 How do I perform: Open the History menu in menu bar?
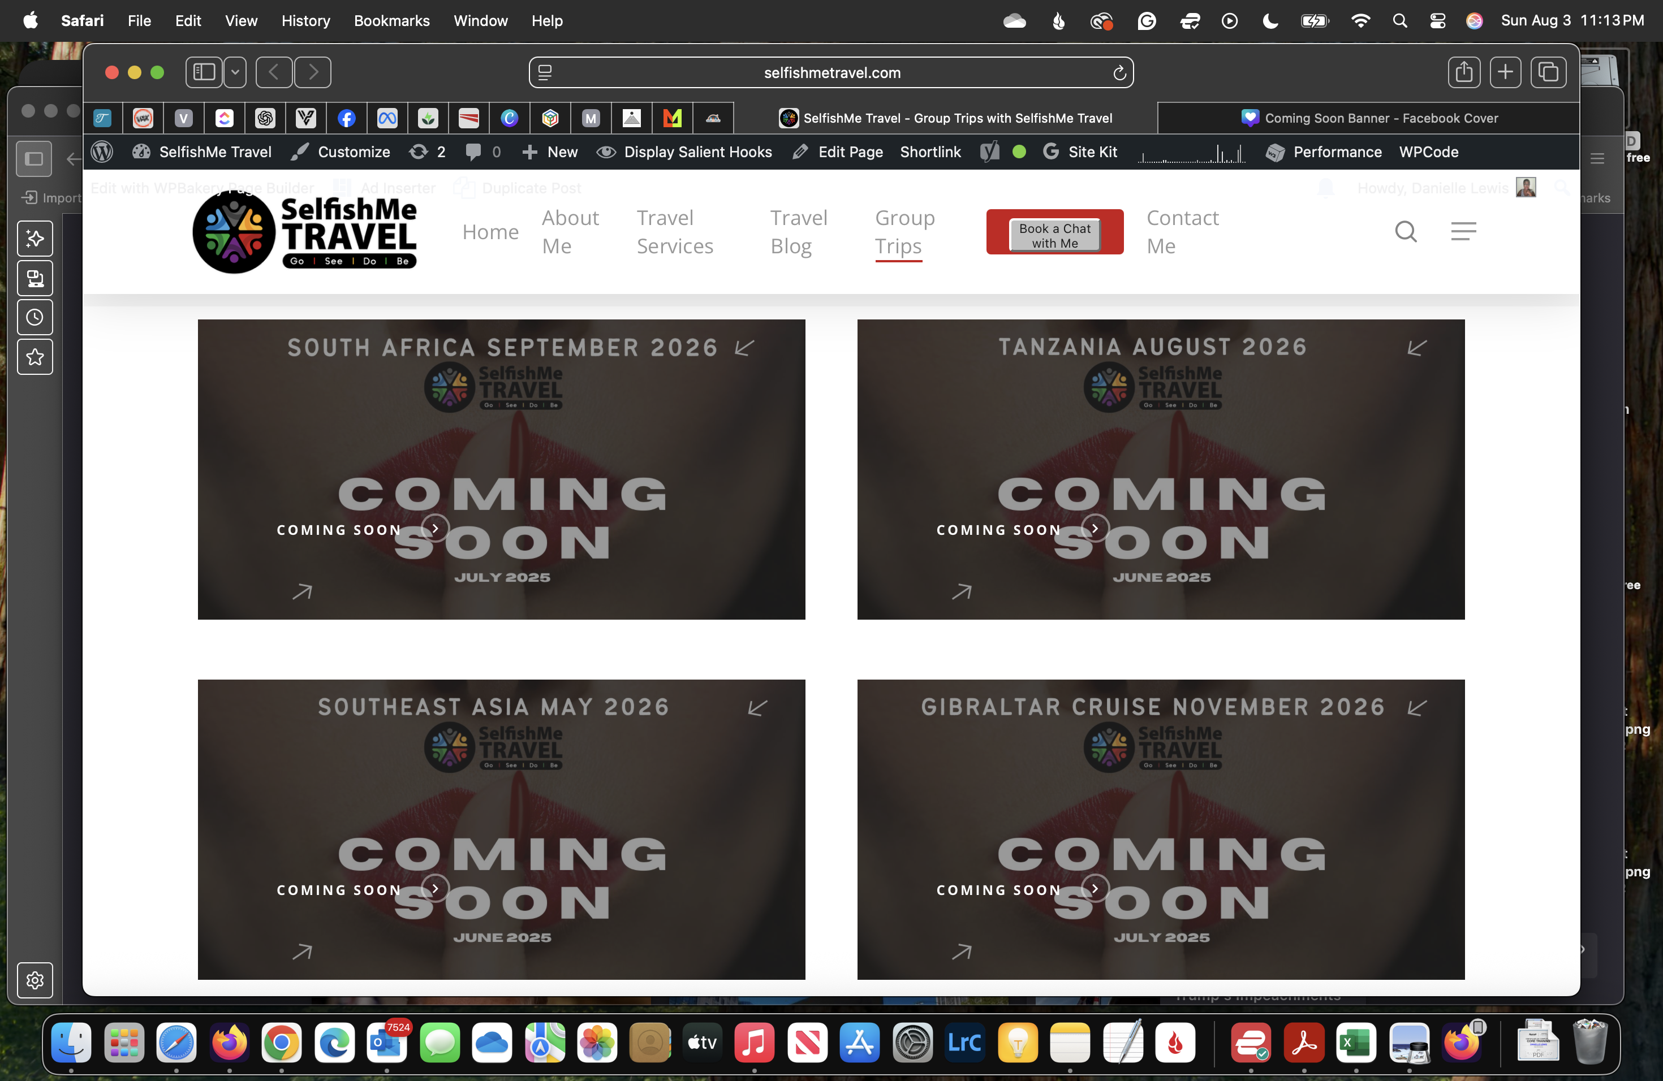pos(305,20)
